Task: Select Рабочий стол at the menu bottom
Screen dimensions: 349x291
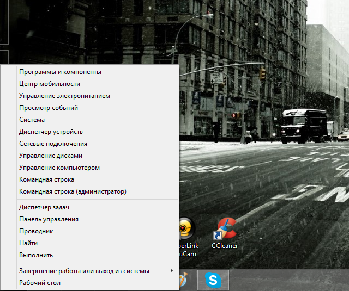Action: tap(40, 283)
